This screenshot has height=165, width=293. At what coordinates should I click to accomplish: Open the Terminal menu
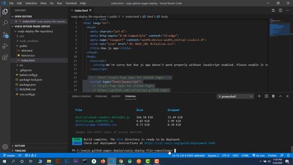(x=71, y=3)
